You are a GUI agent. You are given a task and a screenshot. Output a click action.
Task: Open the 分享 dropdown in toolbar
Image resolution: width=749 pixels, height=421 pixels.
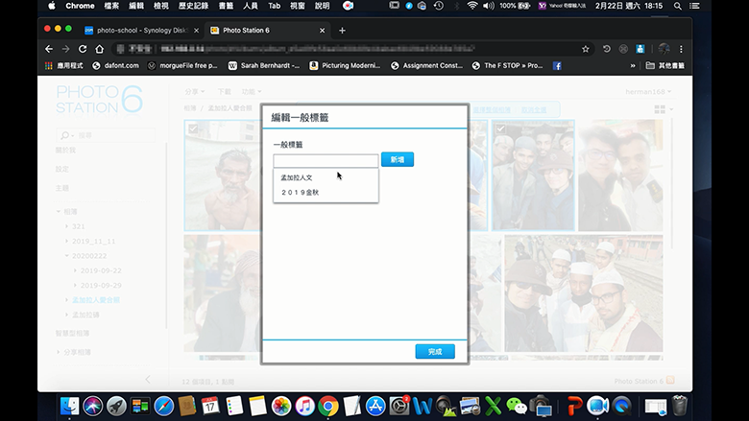[194, 91]
